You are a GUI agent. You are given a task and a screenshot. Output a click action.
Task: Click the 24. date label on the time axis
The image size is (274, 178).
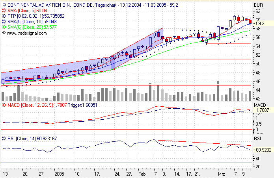click(117, 174)
